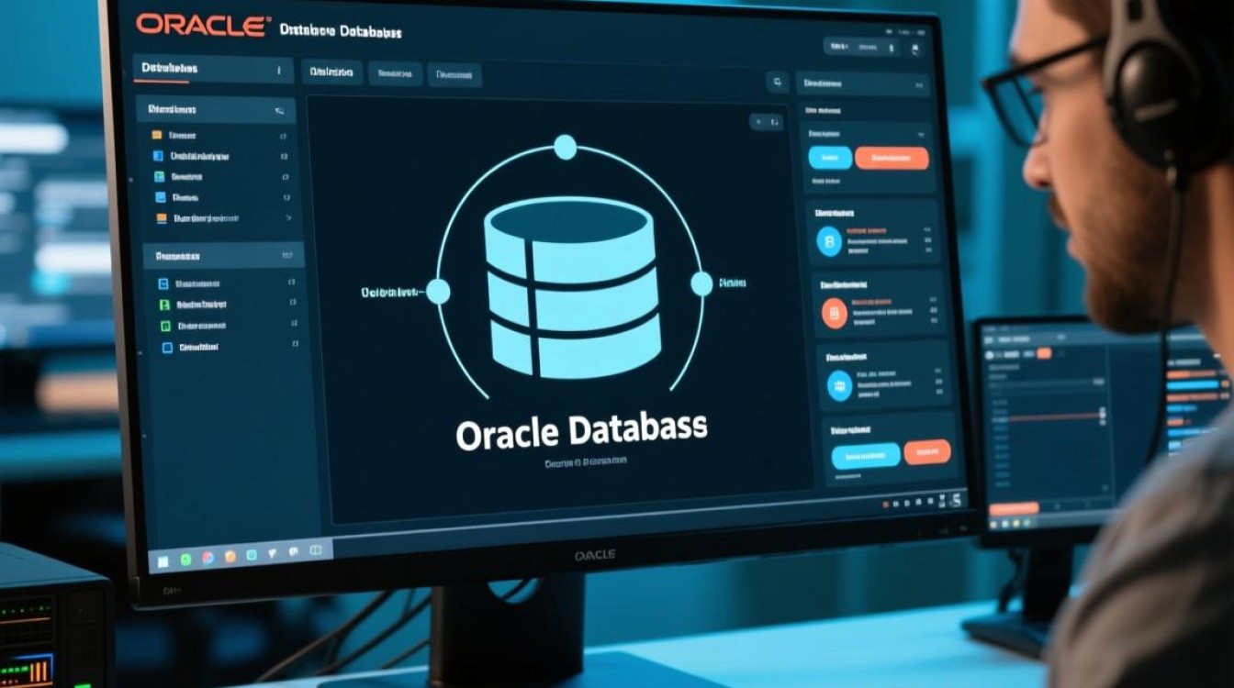
Task: Click the small icon button left of right panel header
Action: [x=777, y=82]
